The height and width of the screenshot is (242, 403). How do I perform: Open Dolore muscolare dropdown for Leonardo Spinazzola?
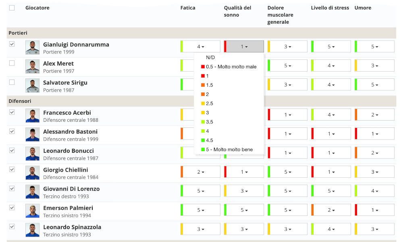(287, 229)
